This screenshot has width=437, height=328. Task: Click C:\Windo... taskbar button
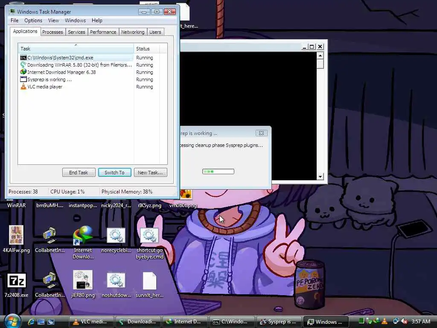point(232,322)
